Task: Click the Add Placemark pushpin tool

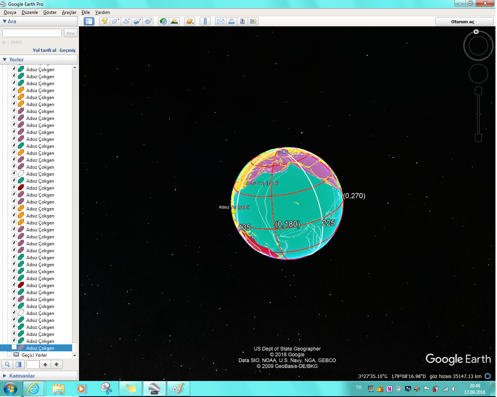Action: (x=105, y=21)
